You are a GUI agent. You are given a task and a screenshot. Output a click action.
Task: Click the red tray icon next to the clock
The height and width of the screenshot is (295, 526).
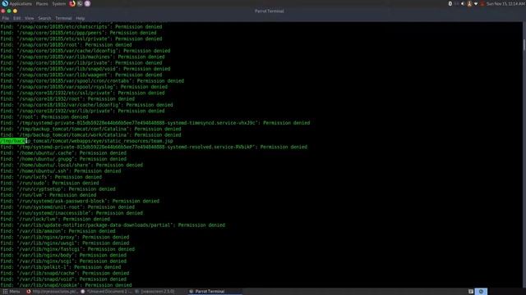tap(482, 3)
